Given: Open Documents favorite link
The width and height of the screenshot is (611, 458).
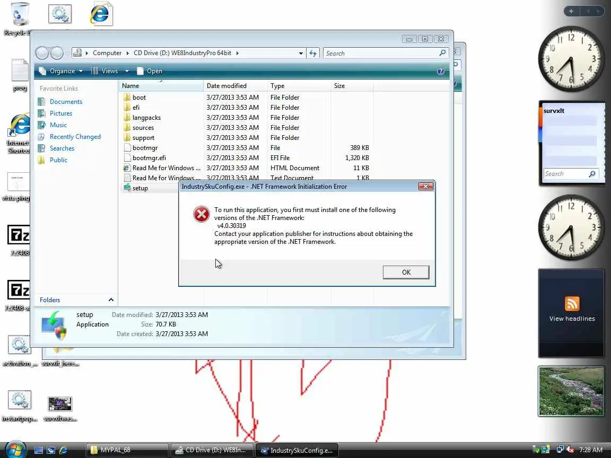Looking at the screenshot, I should [x=66, y=102].
